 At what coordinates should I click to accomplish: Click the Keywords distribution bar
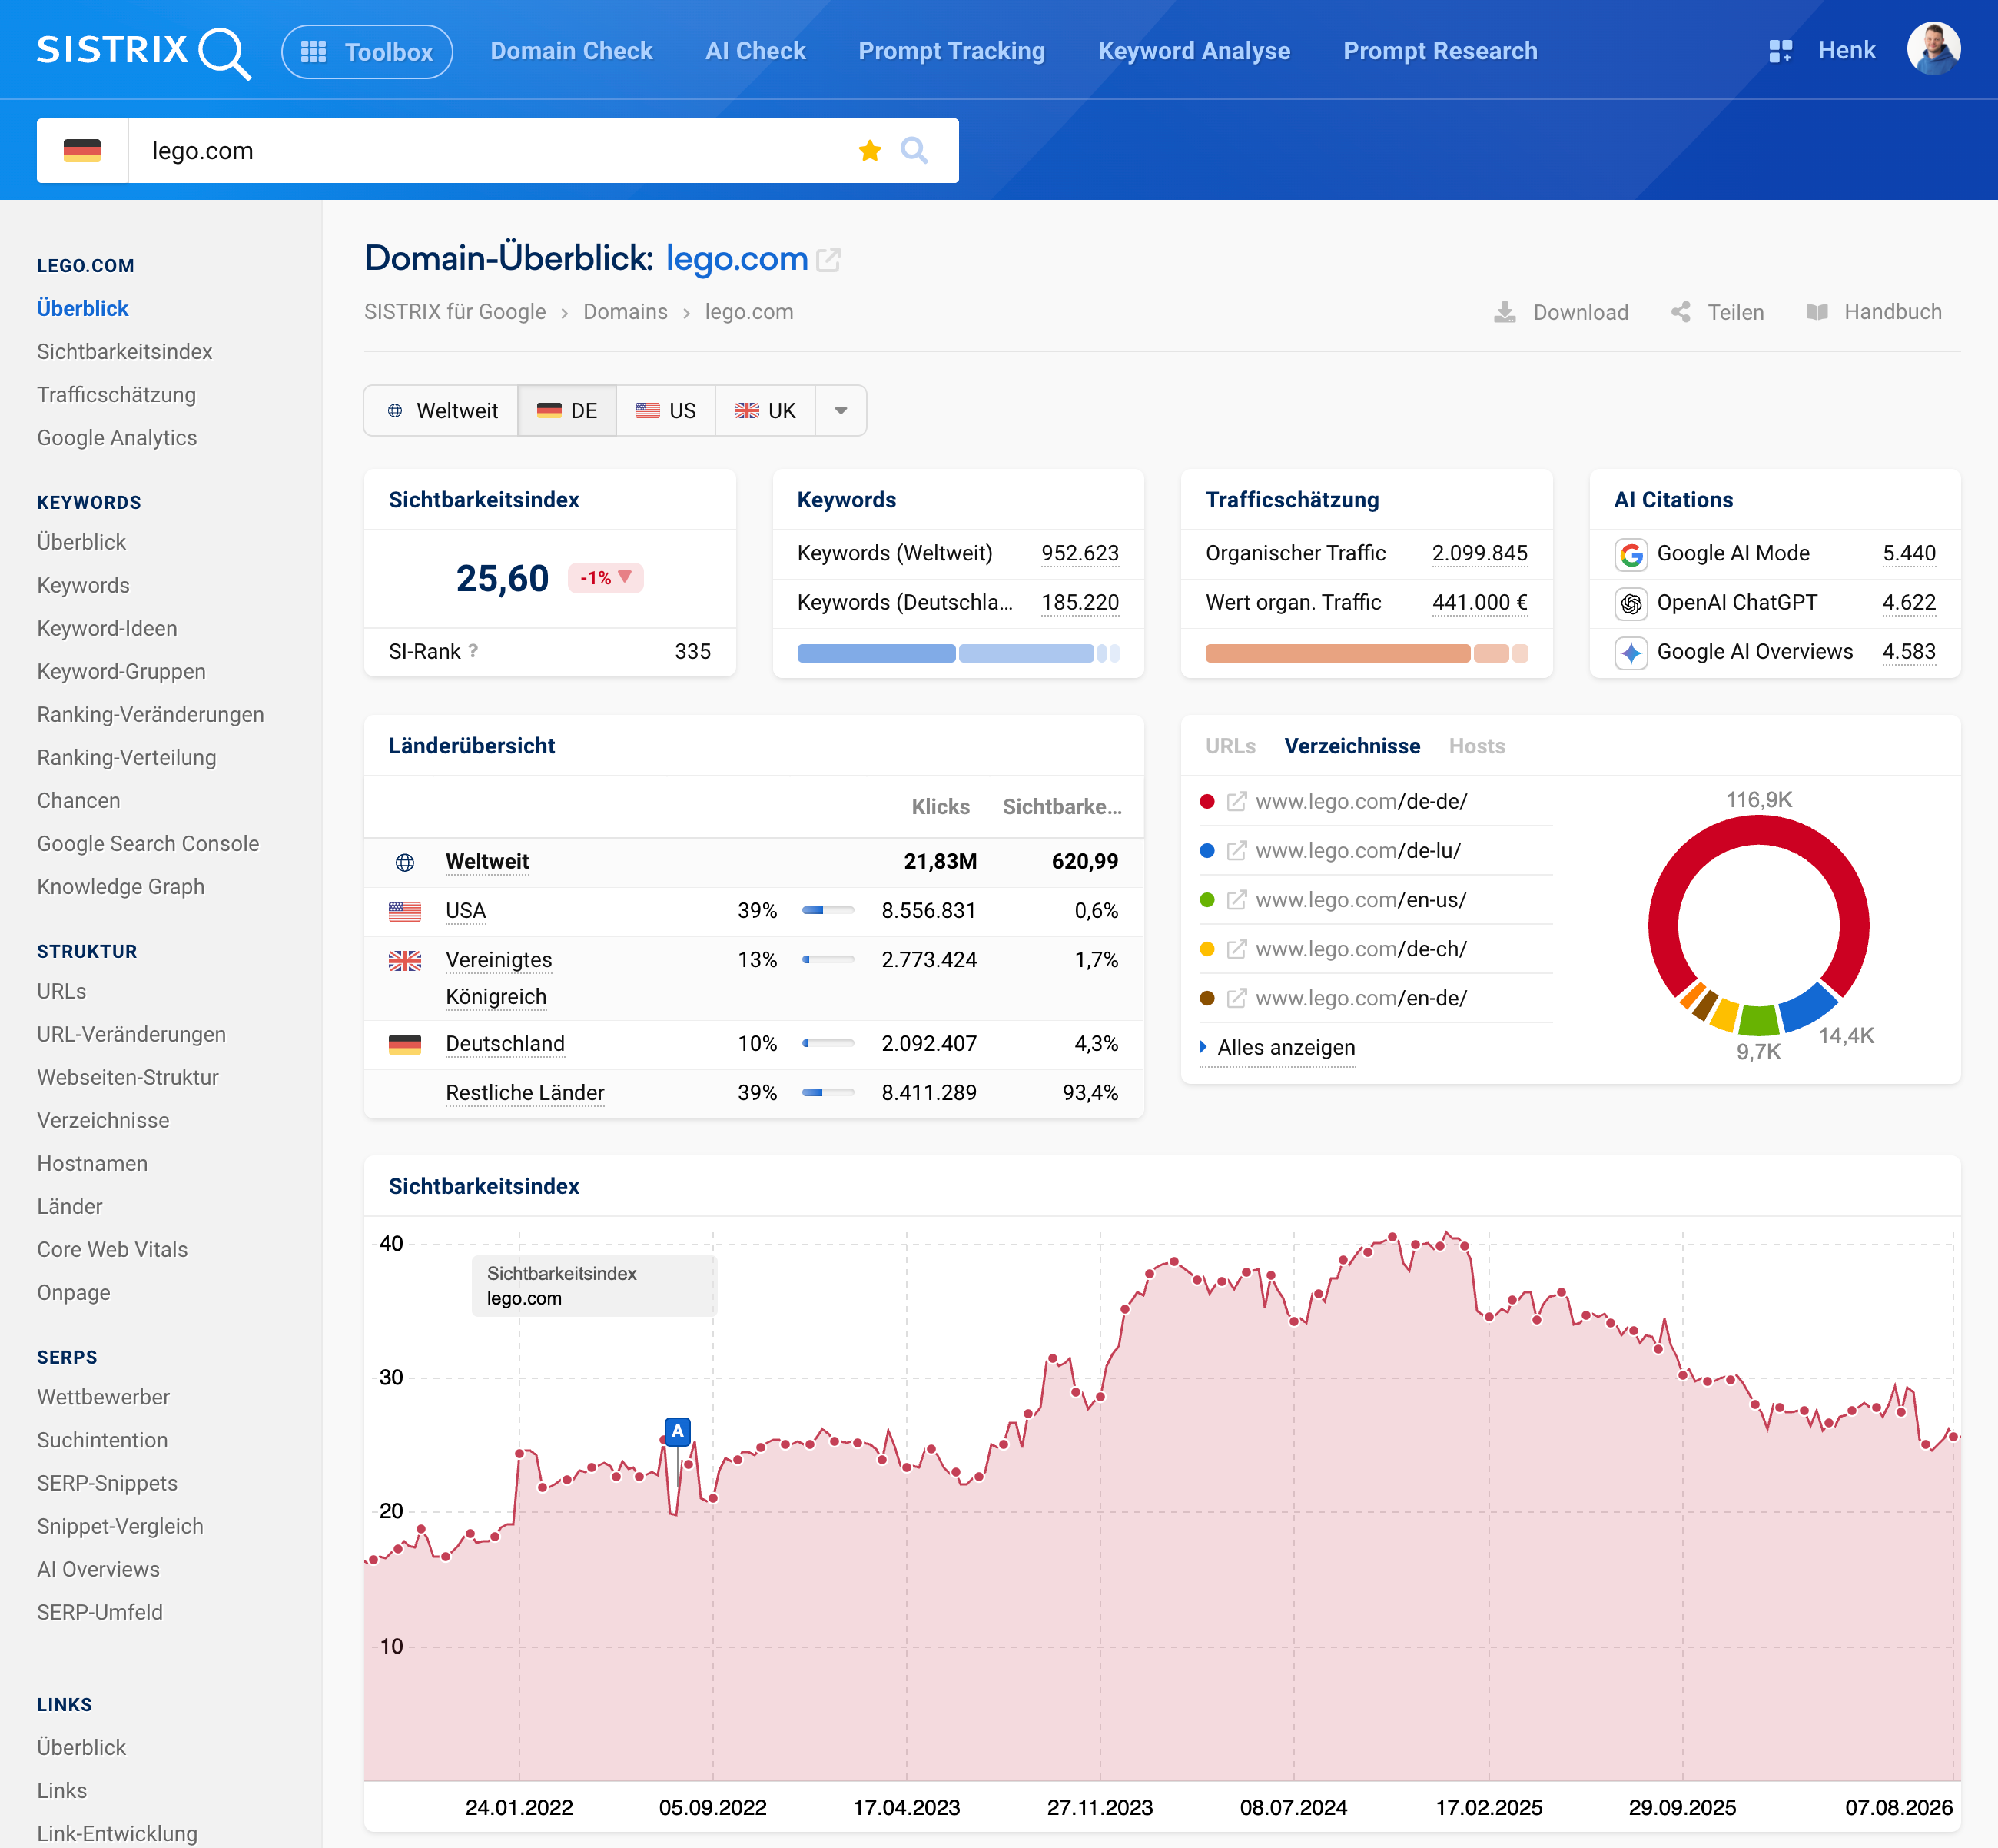(958, 654)
